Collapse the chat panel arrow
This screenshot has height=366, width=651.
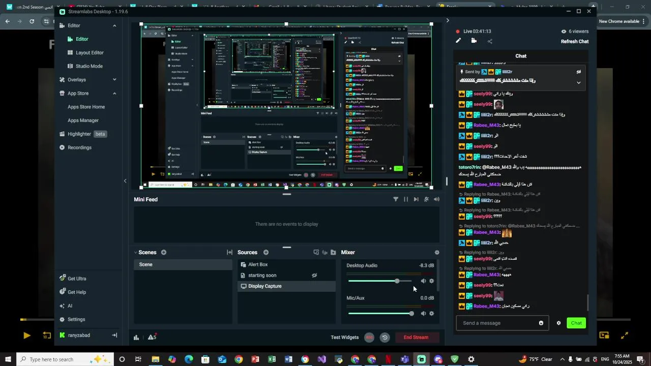tap(448, 20)
